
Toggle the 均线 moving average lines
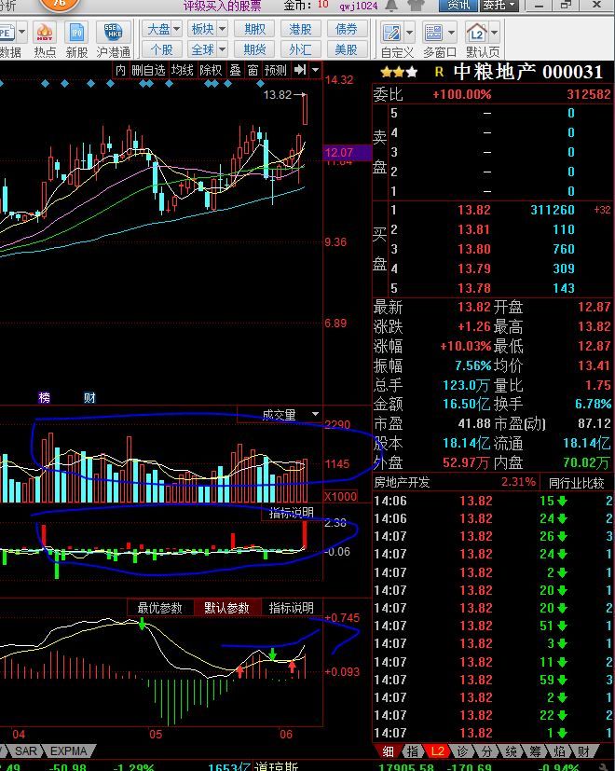(x=183, y=70)
